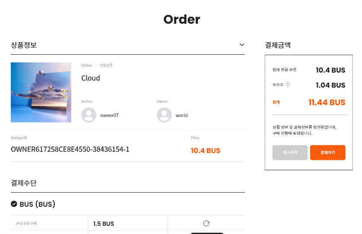Click the 1.5 BUS balance cell
This screenshot has height=234, width=362.
[x=128, y=223]
